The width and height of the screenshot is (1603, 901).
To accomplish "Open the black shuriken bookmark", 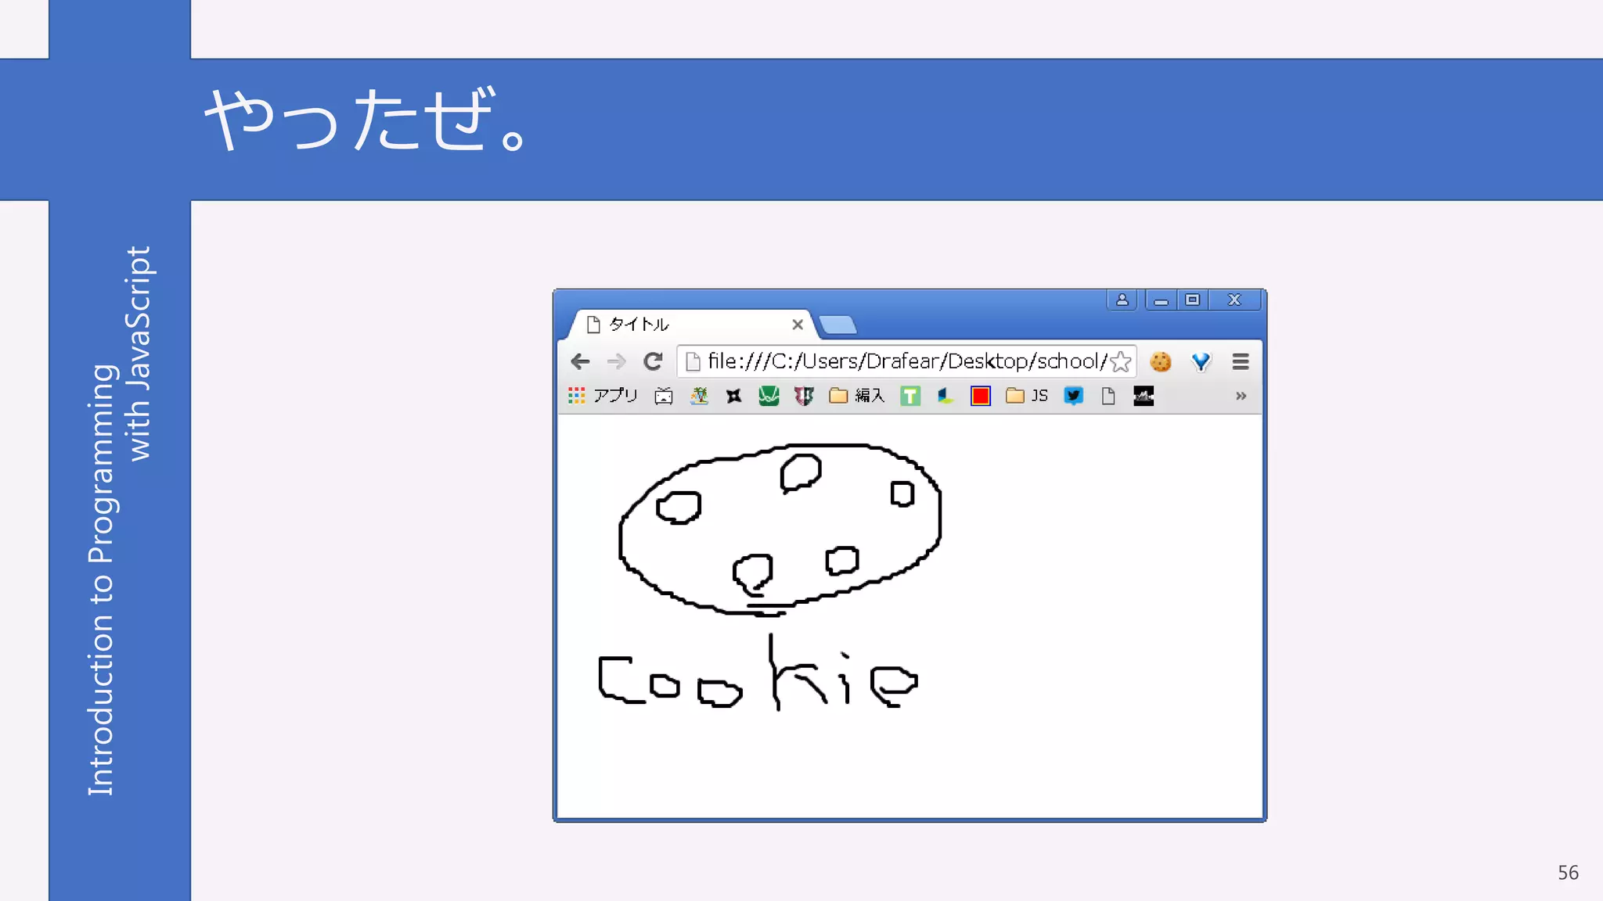I will point(733,396).
